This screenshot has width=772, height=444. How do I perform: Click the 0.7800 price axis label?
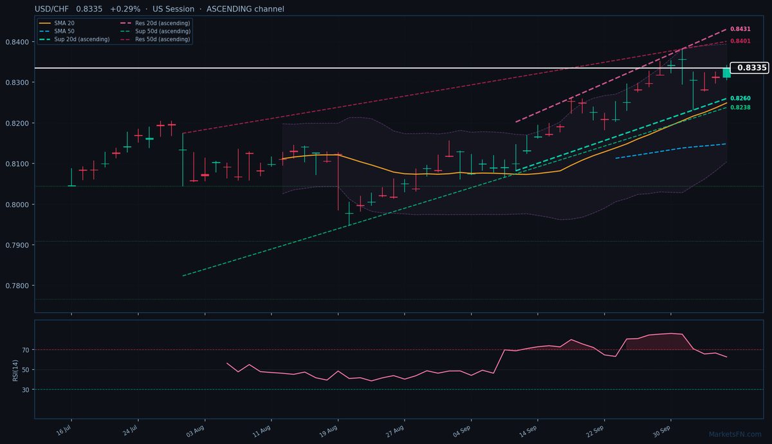pyautogui.click(x=17, y=286)
